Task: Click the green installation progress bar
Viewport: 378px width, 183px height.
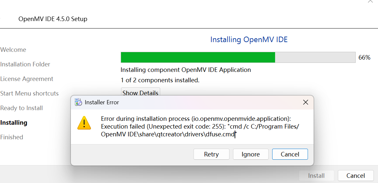Action: (238, 57)
